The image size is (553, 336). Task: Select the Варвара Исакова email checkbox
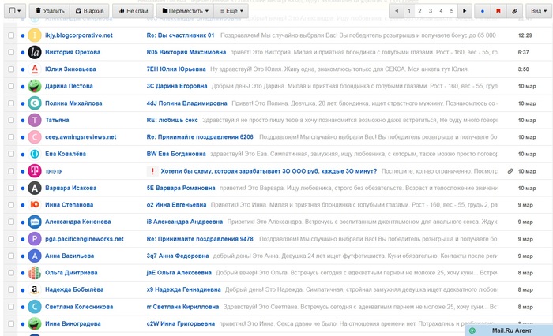click(11, 189)
